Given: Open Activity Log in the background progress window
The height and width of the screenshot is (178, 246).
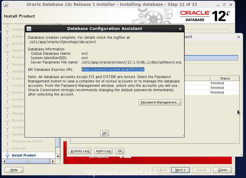Looking at the screenshot, I should pos(80,151).
